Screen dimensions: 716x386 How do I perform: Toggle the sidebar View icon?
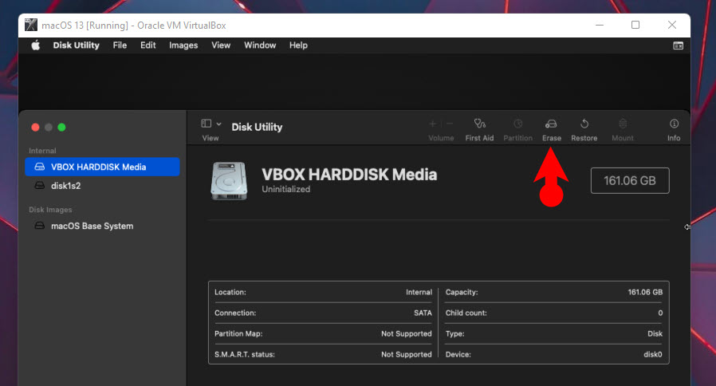coord(207,124)
